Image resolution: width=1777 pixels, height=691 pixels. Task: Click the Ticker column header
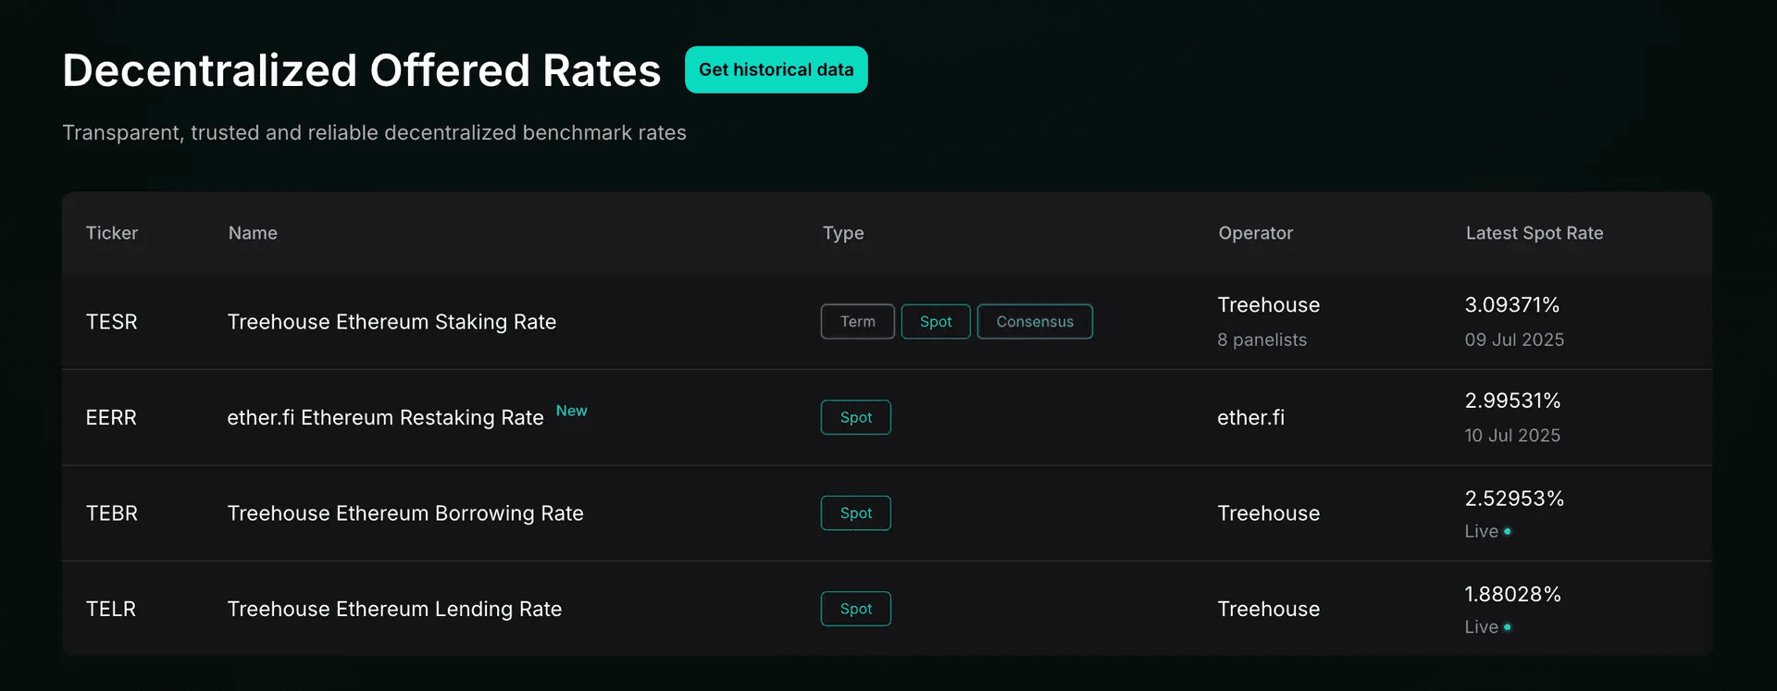(x=112, y=233)
